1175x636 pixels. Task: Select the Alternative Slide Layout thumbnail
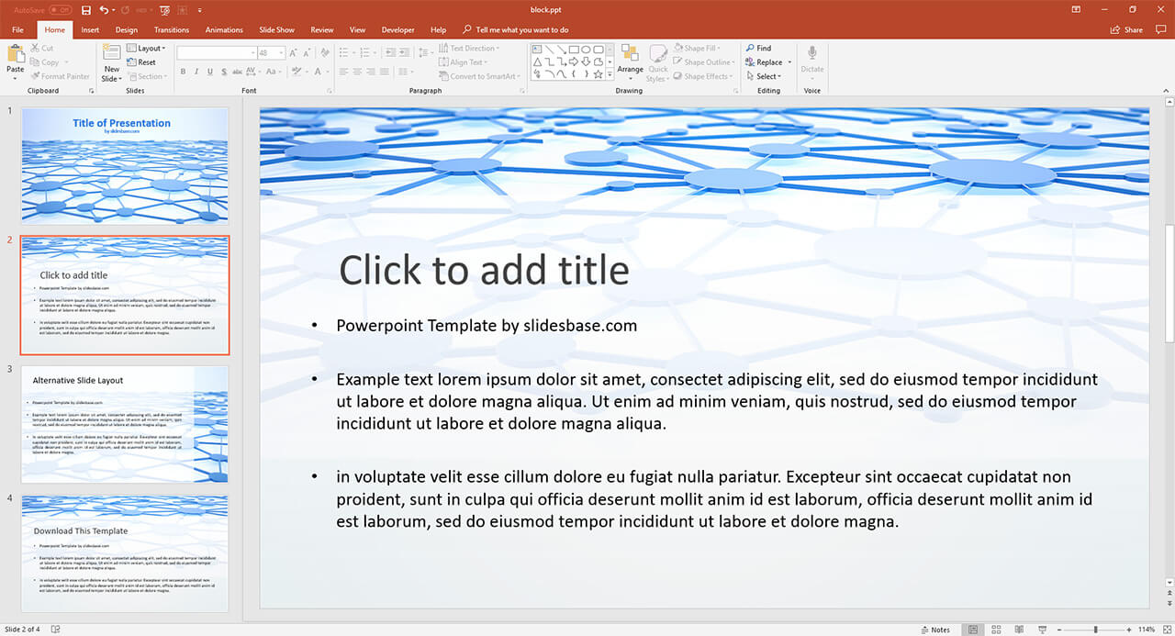tap(125, 424)
